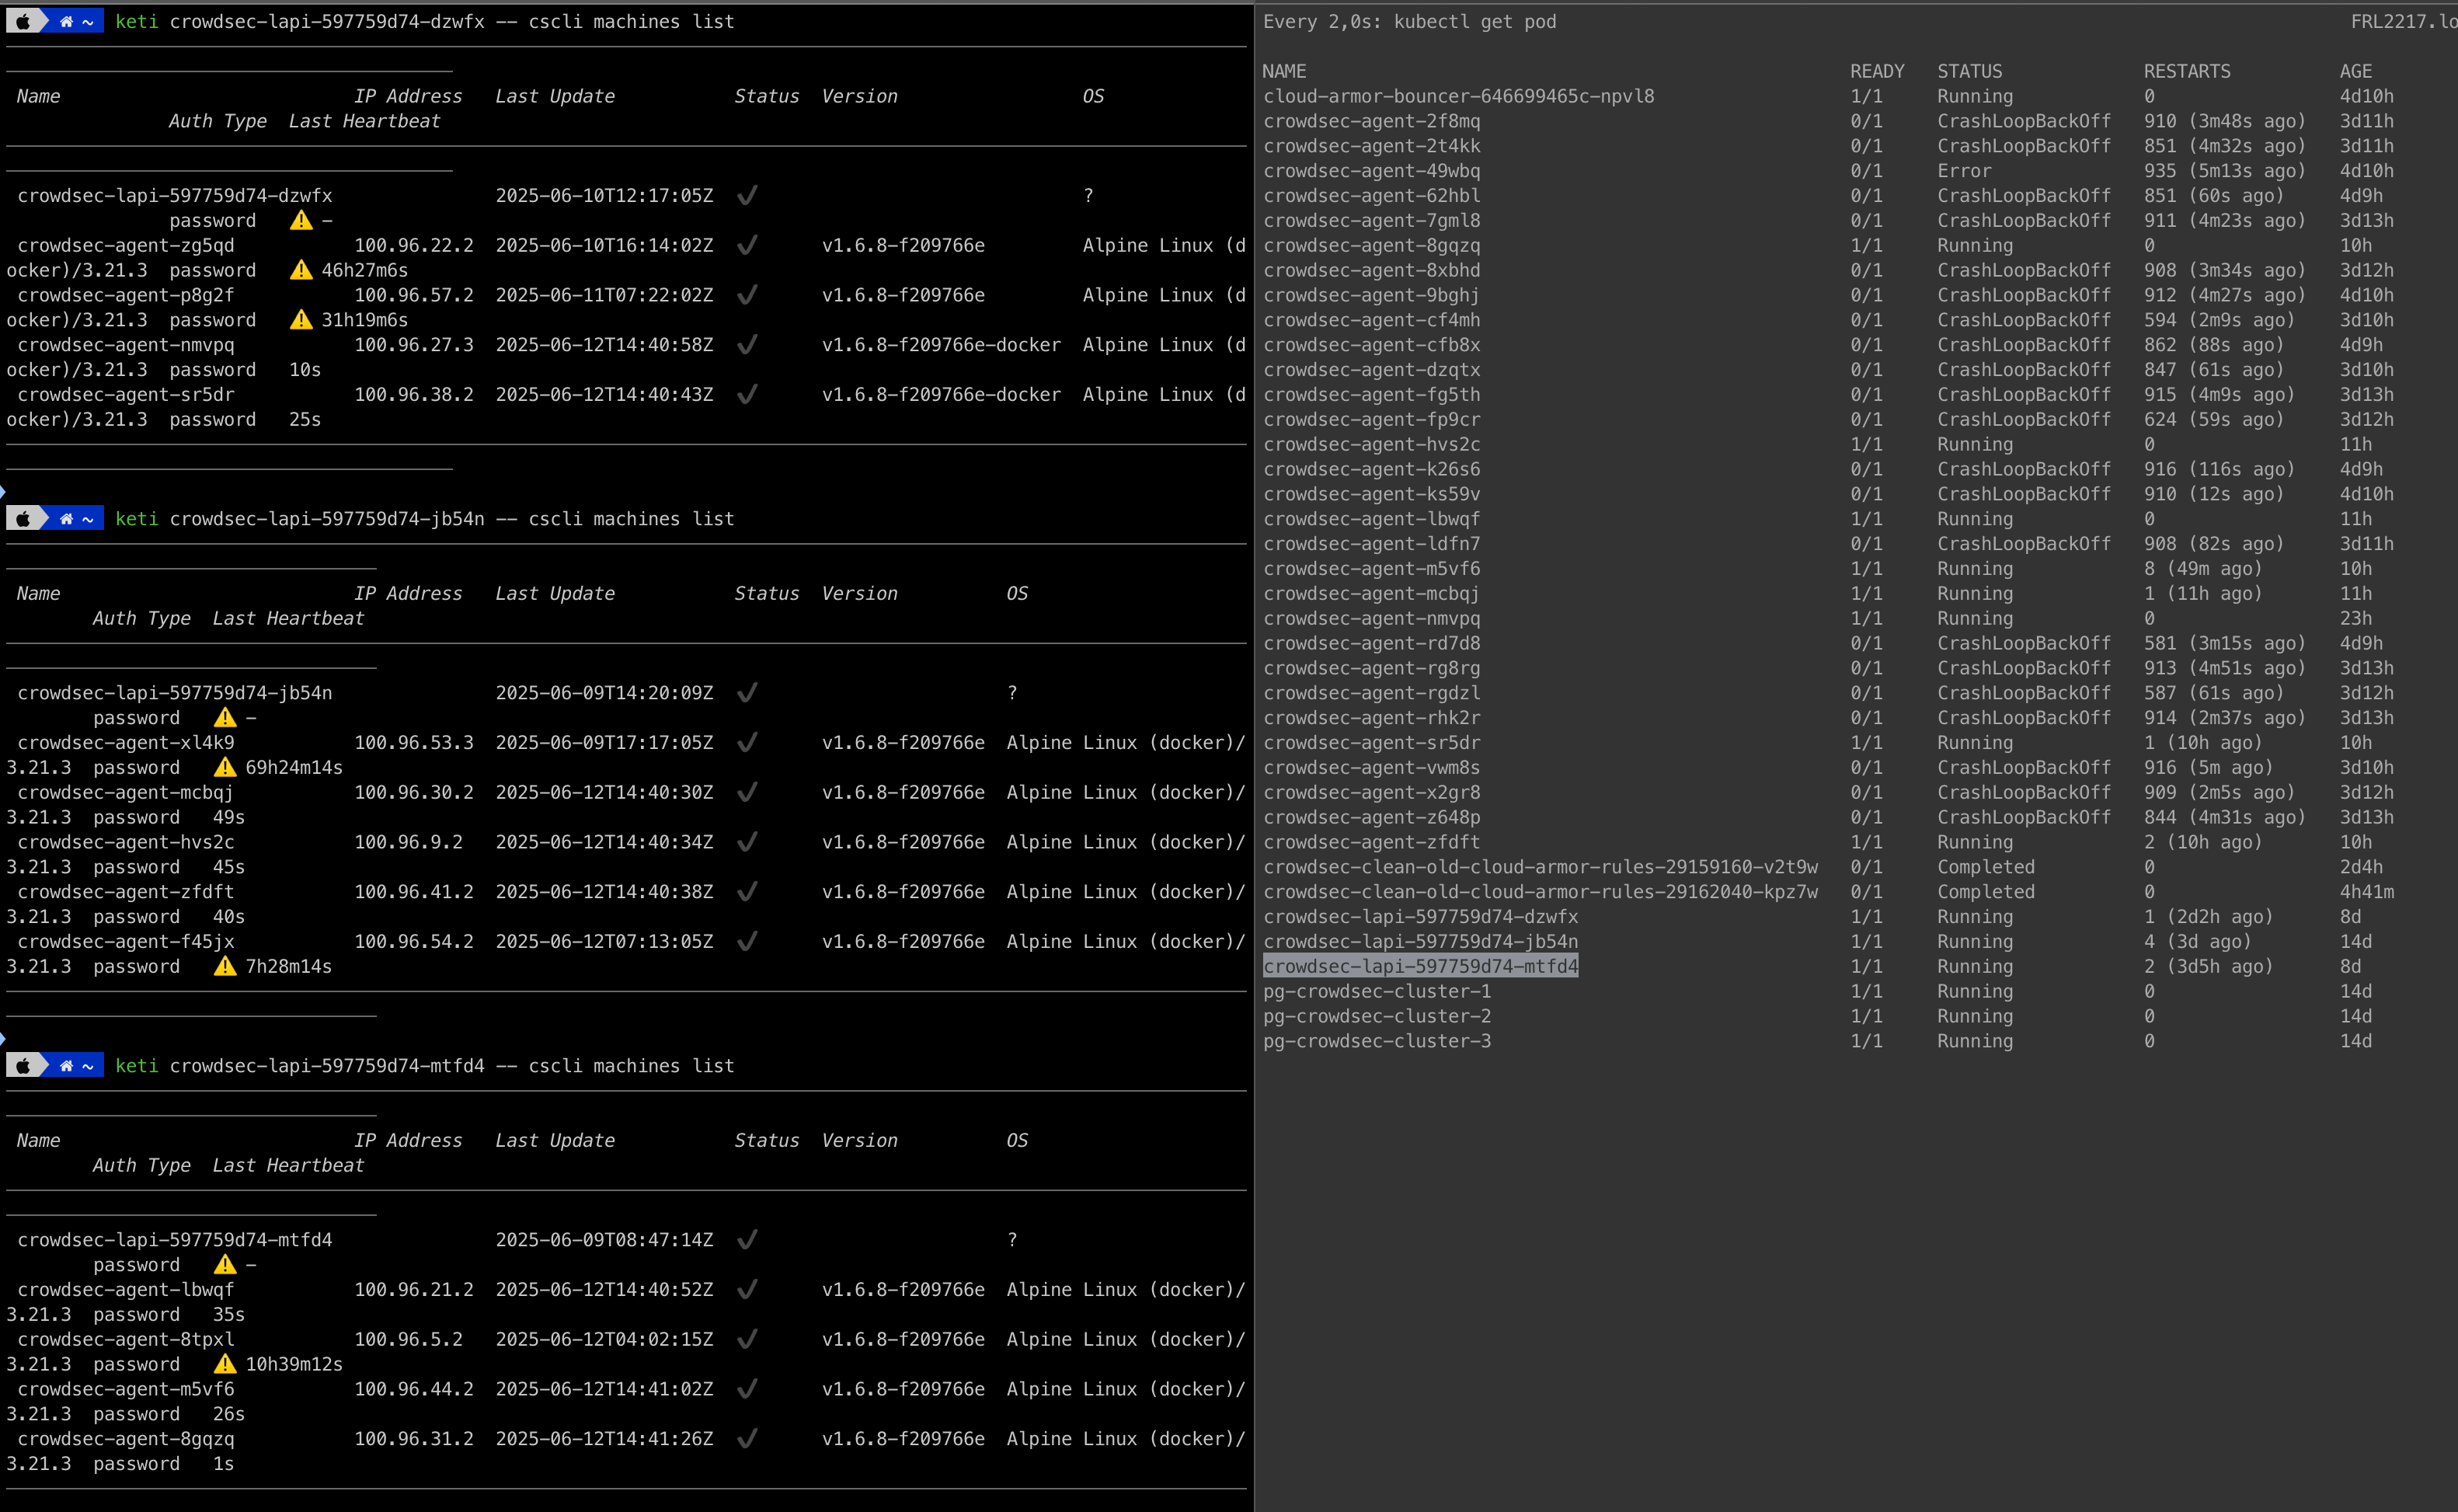Click the pod name crowdsec-agent-2f8mq
The image size is (2458, 1512).
[x=1371, y=121]
